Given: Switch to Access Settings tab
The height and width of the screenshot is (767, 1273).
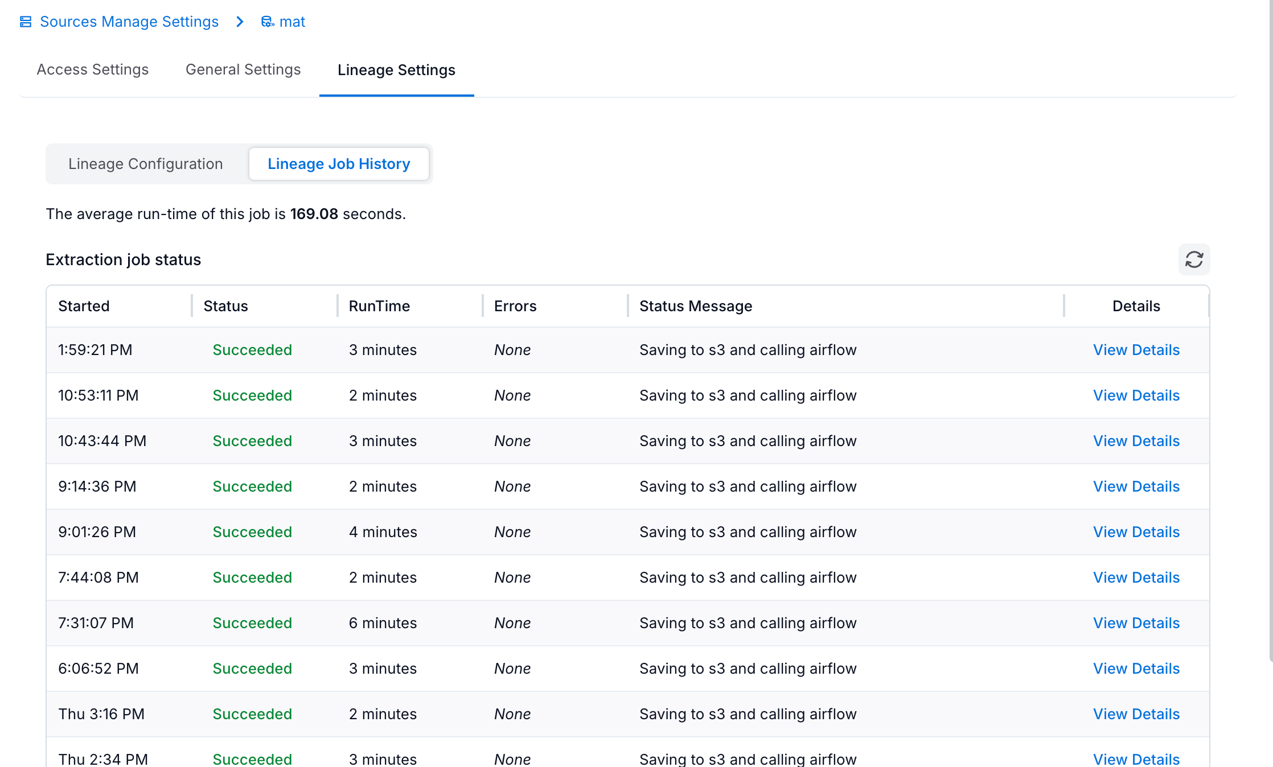Looking at the screenshot, I should pyautogui.click(x=93, y=69).
